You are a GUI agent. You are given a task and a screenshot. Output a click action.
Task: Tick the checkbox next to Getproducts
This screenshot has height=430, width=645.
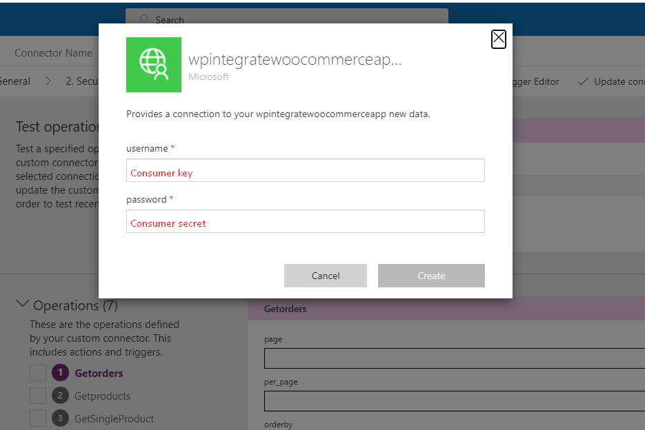click(38, 396)
